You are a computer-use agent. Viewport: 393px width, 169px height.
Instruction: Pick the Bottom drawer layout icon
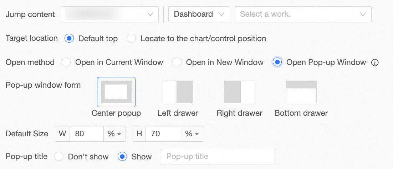301,92
